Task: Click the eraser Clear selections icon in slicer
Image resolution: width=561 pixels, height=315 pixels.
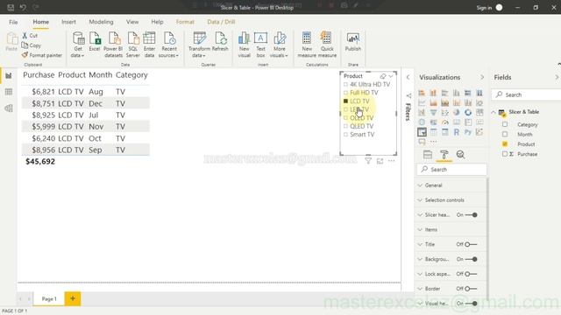Action: coord(383,76)
